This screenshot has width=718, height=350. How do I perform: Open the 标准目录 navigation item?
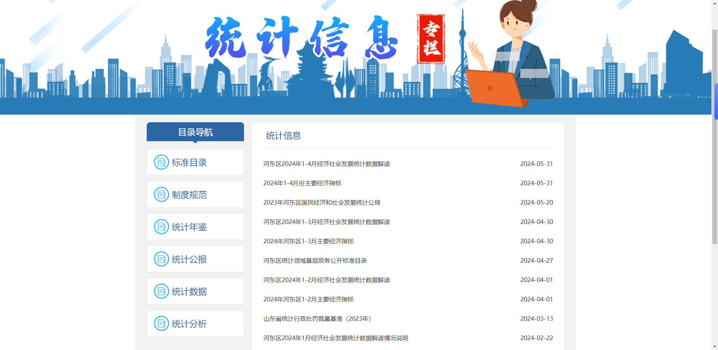tap(195, 162)
